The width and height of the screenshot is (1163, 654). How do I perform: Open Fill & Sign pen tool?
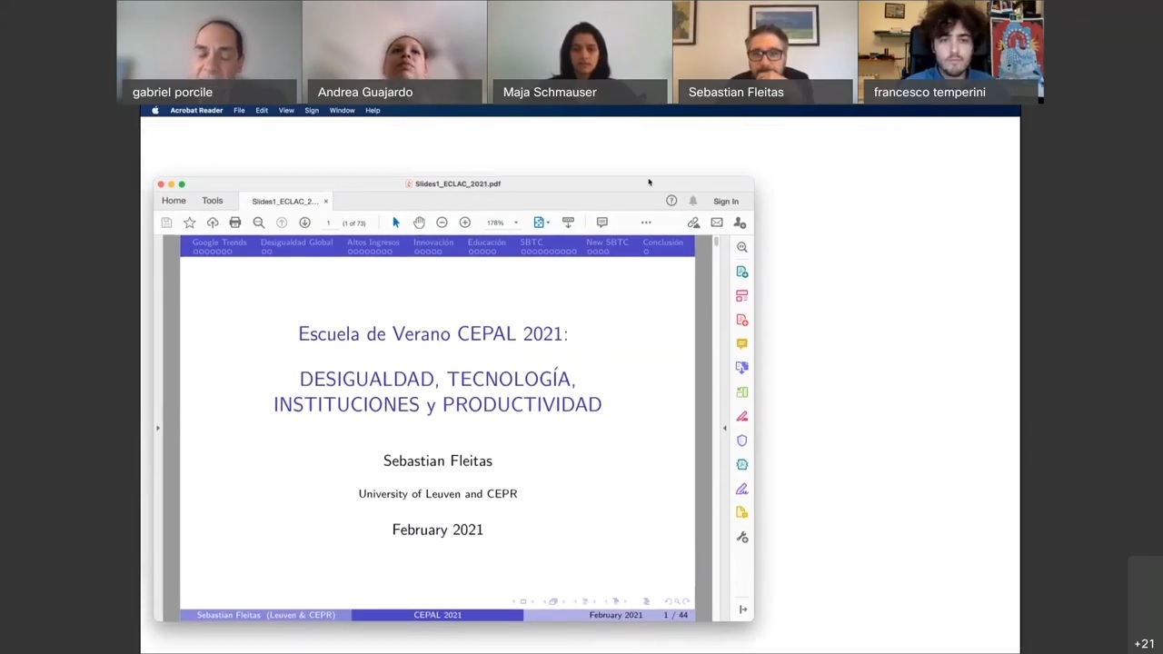click(x=742, y=489)
